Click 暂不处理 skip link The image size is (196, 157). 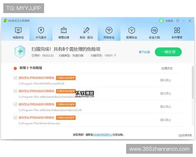coord(144,52)
